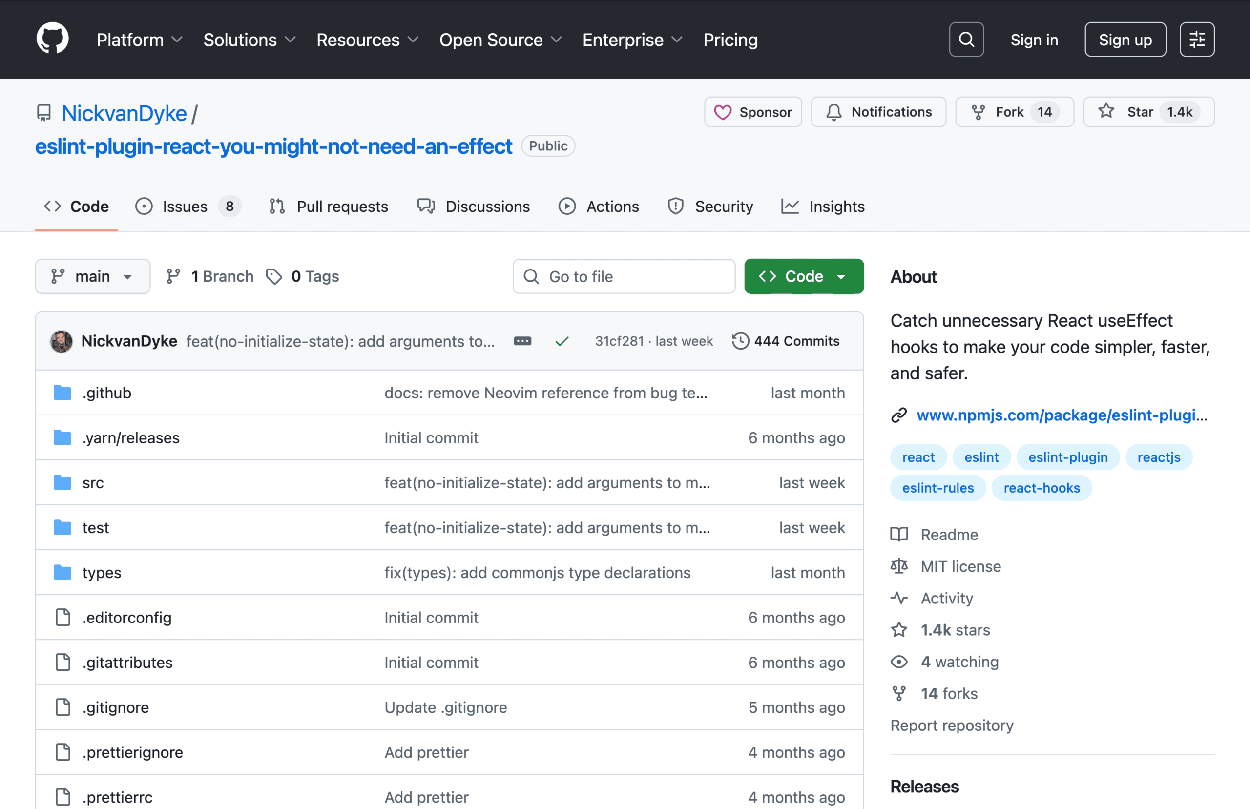The width and height of the screenshot is (1250, 809).
Task: View history via the 444 Commits clock icon
Action: (740, 340)
